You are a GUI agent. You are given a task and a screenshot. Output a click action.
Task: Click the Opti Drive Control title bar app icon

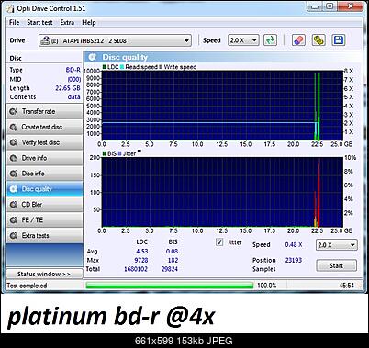point(10,8)
